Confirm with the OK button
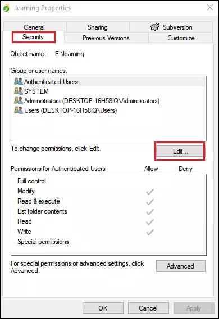 pos(103,308)
